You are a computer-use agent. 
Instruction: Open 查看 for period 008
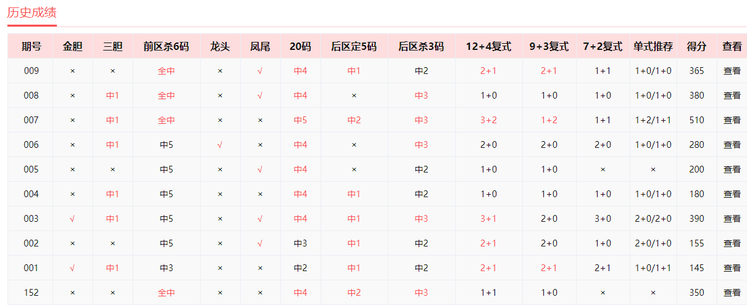pos(732,96)
